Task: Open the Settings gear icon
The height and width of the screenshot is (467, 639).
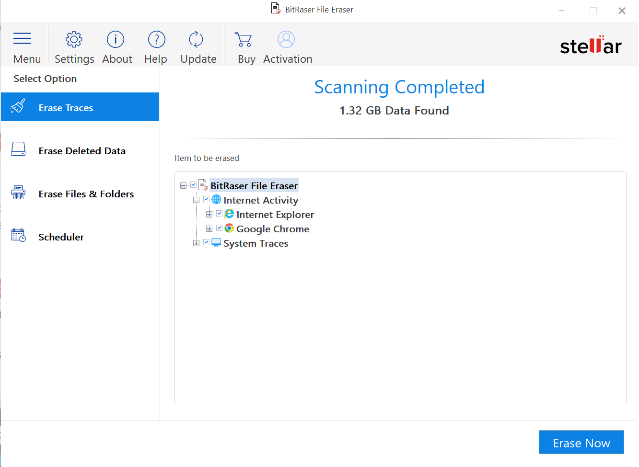Action: 74,39
